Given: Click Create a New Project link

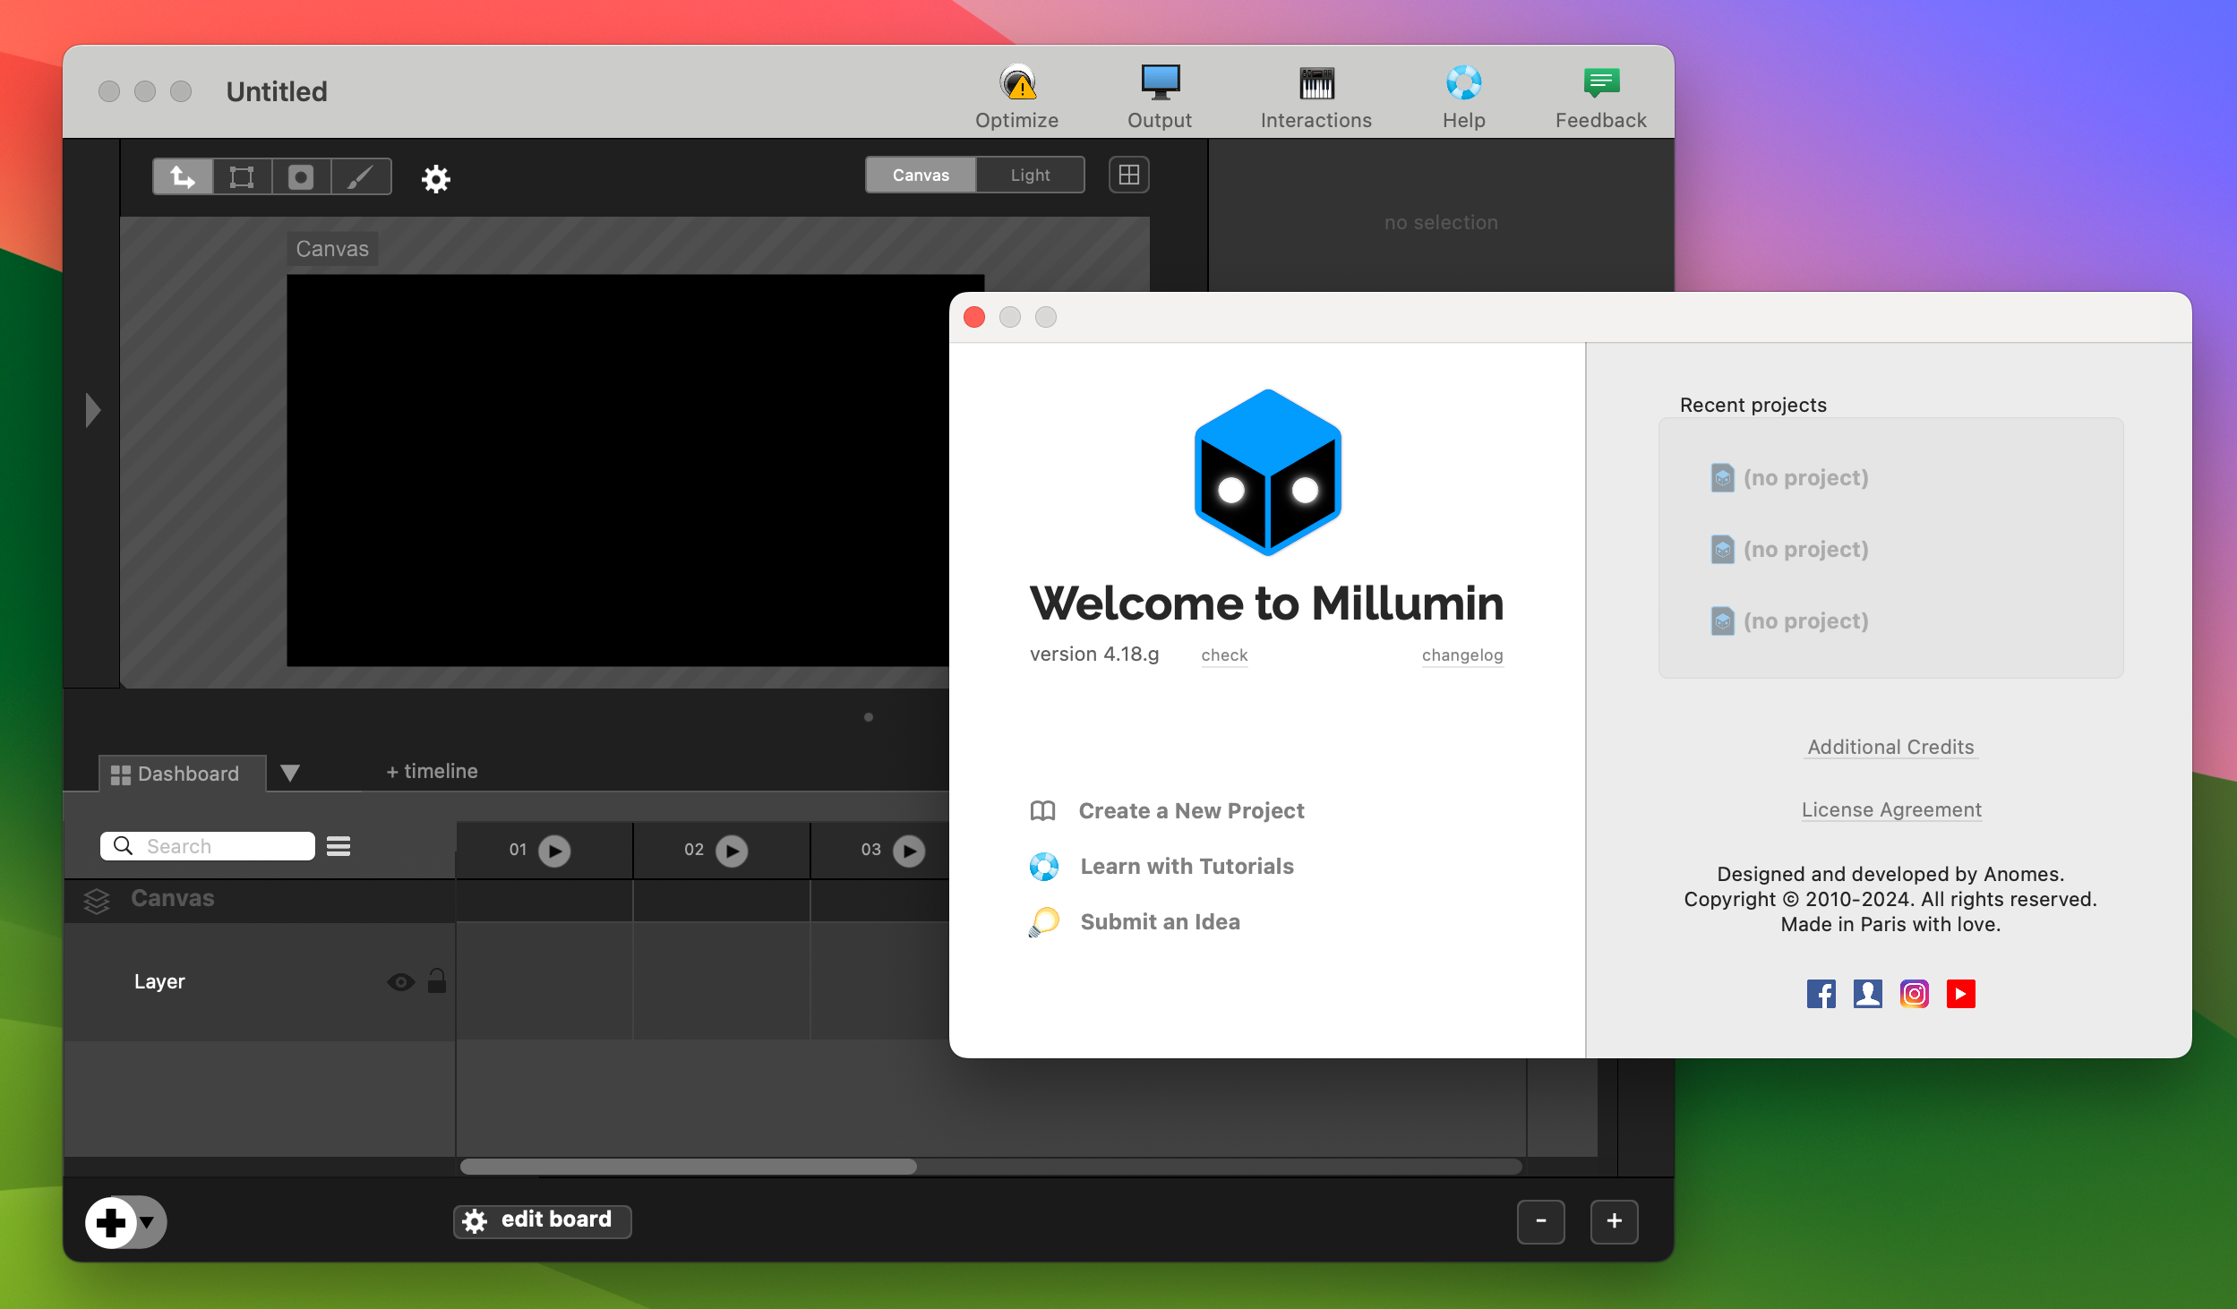Looking at the screenshot, I should tap(1192, 808).
